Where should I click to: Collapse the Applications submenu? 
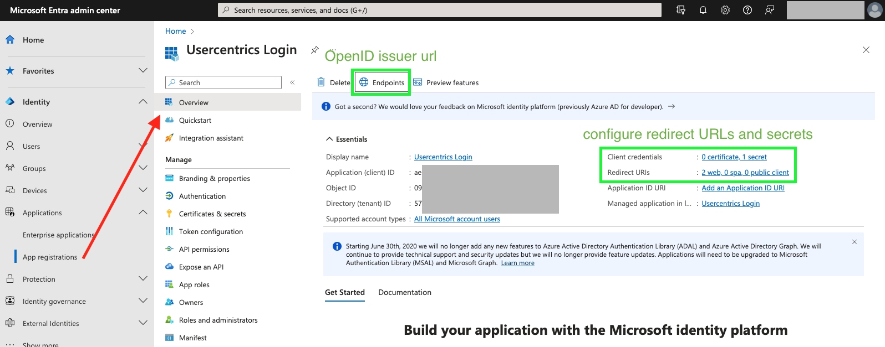click(143, 213)
